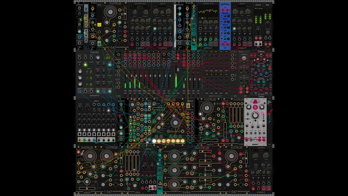Select the STRG track label on MixMaster
Viewport: 348px width, 196px height.
point(144,51)
